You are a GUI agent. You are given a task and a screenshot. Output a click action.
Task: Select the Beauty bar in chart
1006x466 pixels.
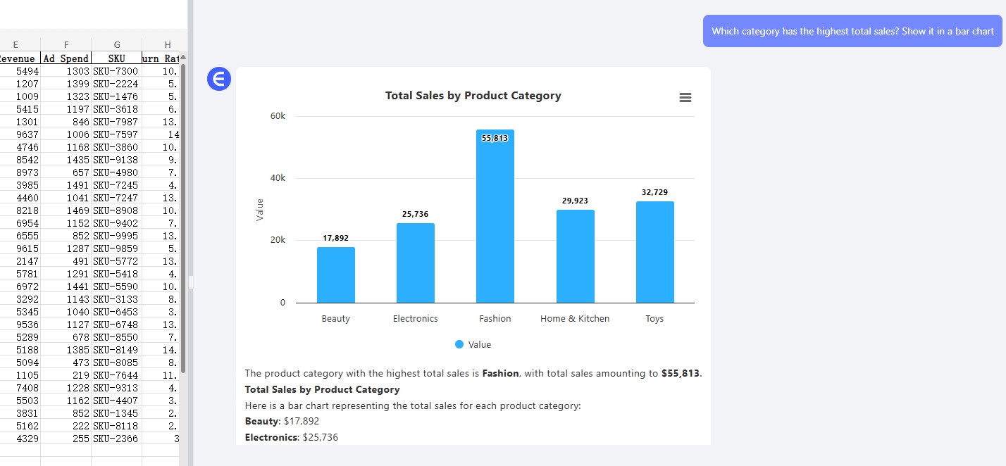pyautogui.click(x=335, y=275)
